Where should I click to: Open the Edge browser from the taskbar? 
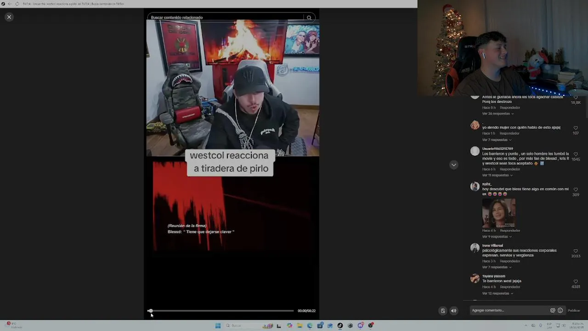(310, 325)
